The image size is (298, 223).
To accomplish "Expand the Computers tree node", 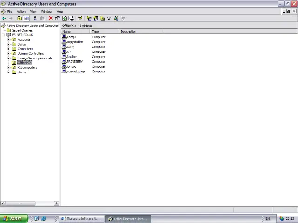I will point(8,49).
